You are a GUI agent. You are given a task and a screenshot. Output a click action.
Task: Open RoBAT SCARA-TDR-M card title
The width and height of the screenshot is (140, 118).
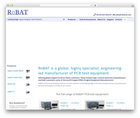70,104
